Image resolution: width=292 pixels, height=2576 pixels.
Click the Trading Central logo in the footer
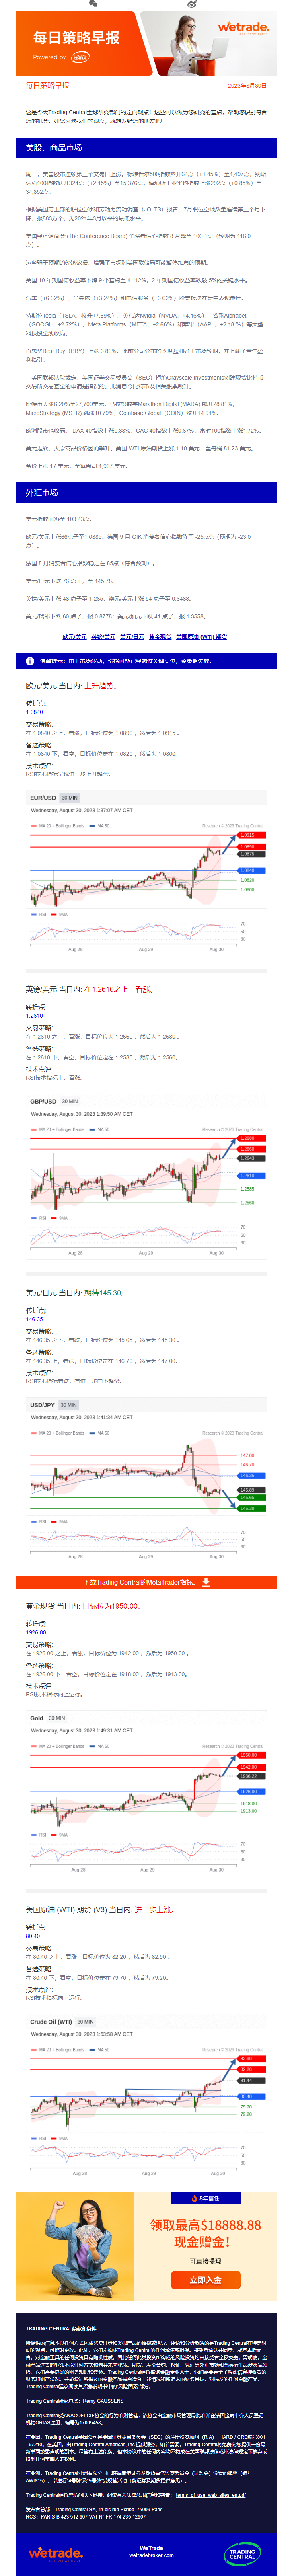click(242, 2553)
